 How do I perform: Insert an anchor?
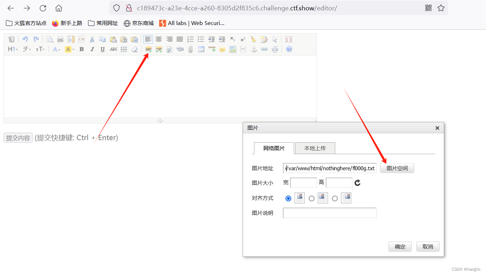tap(254, 49)
